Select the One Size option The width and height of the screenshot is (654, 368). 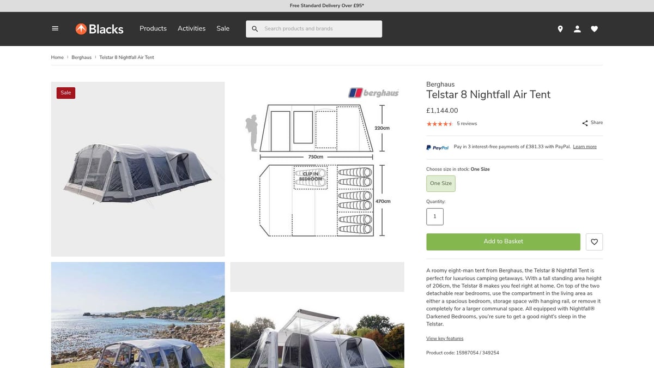pos(440,183)
